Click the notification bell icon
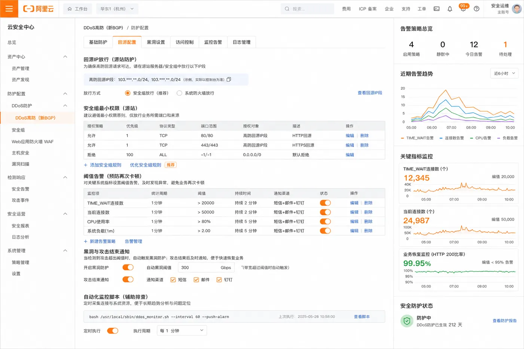Image resolution: width=524 pixels, height=349 pixels. (x=450, y=9)
